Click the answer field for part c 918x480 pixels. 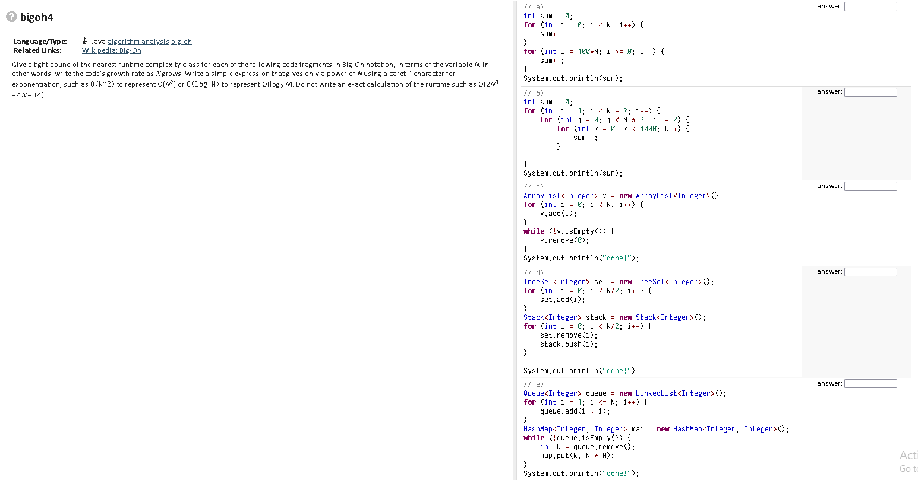pyautogui.click(x=870, y=186)
